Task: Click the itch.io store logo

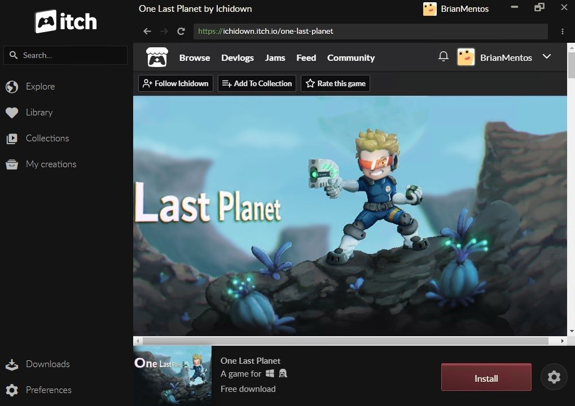Action: pos(157,57)
